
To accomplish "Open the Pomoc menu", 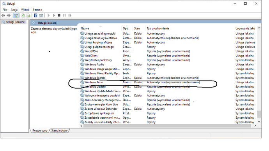I will [x=37, y=10].
